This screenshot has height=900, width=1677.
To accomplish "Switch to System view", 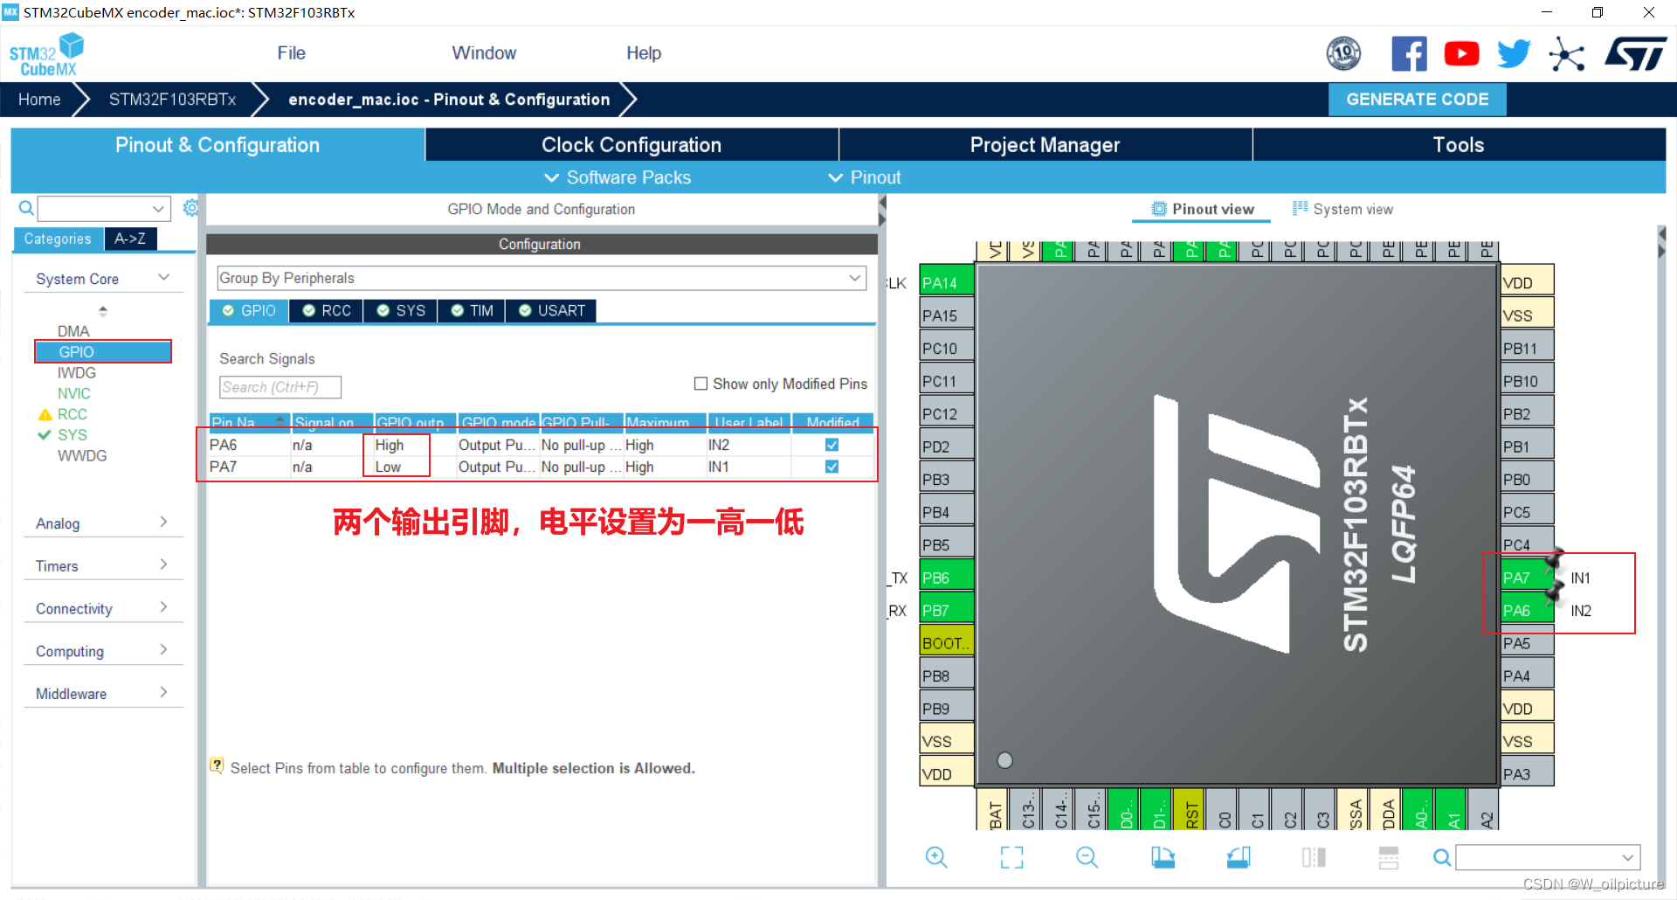I will pos(1343,209).
